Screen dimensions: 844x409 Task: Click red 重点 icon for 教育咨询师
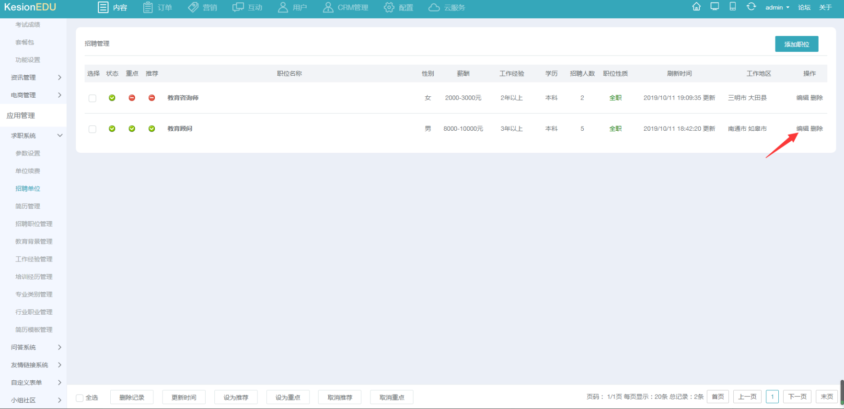[x=132, y=98]
